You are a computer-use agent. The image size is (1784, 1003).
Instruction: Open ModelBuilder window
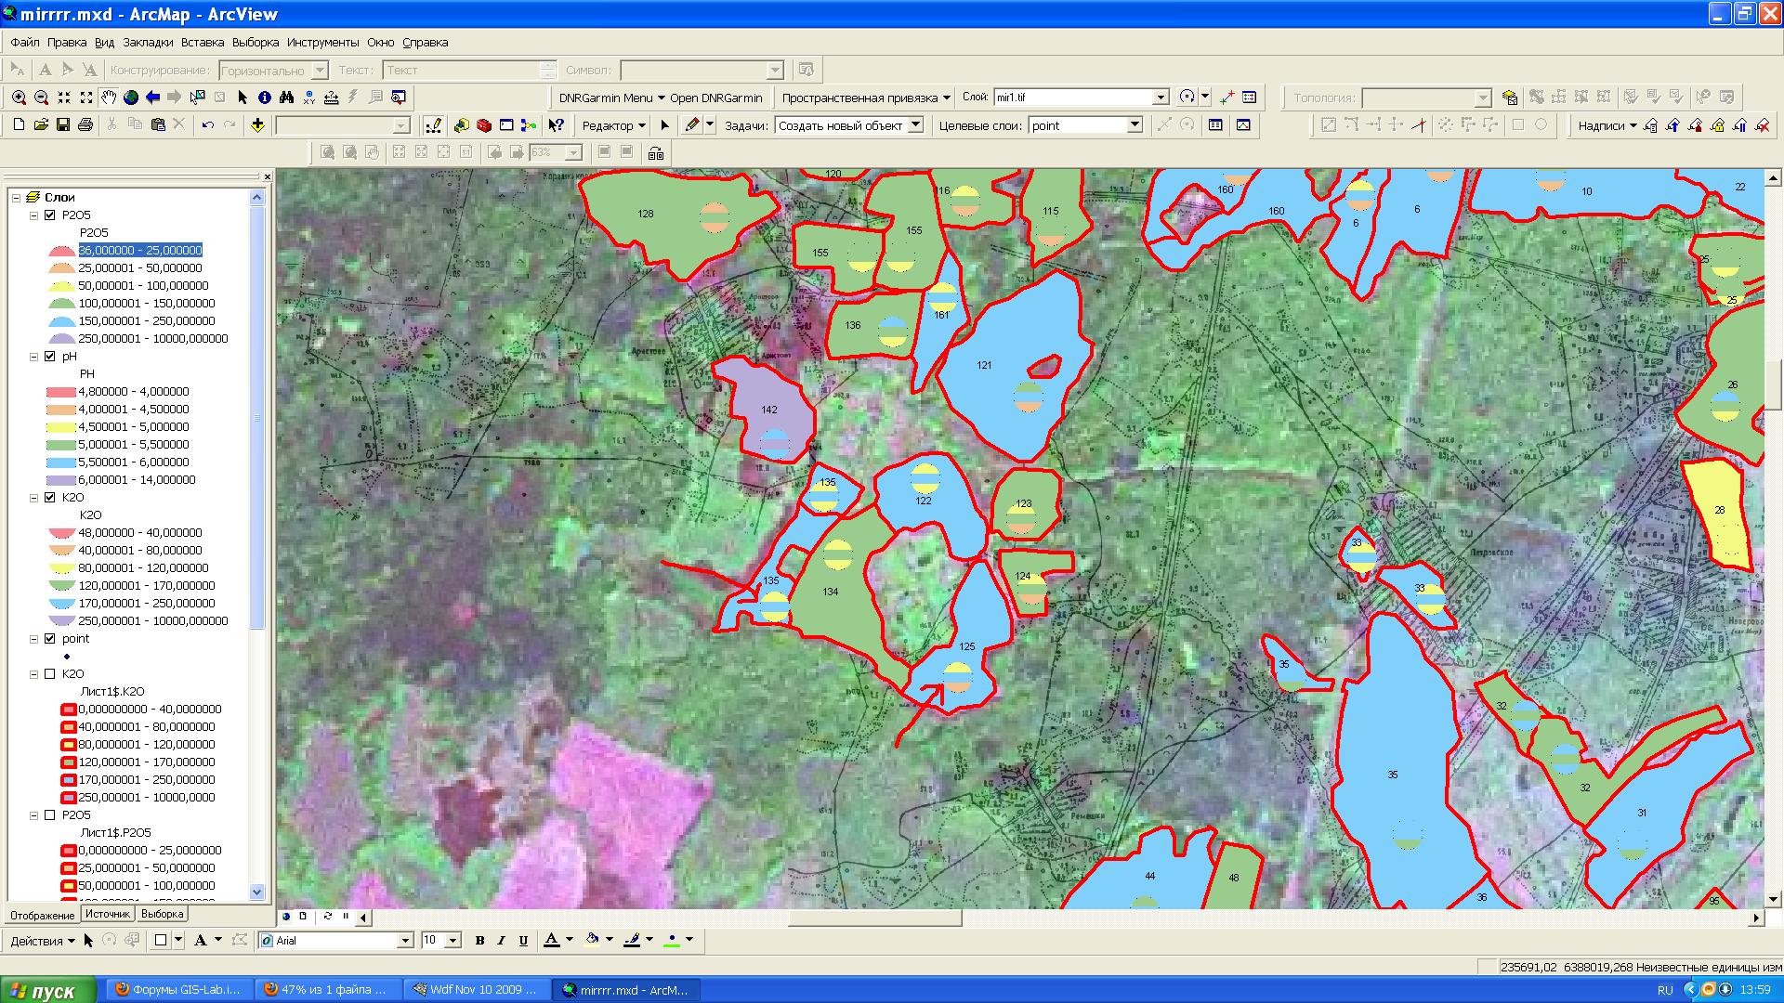(x=529, y=125)
